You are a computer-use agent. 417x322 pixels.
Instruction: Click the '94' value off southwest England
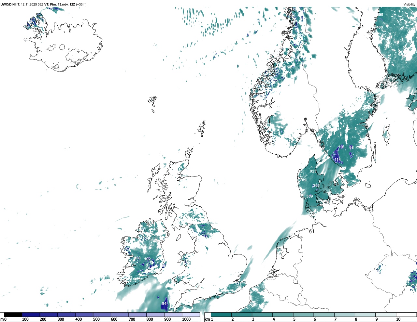click(x=164, y=303)
